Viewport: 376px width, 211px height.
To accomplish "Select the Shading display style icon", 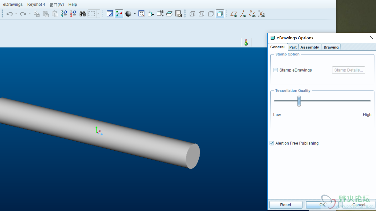I will 220,14.
